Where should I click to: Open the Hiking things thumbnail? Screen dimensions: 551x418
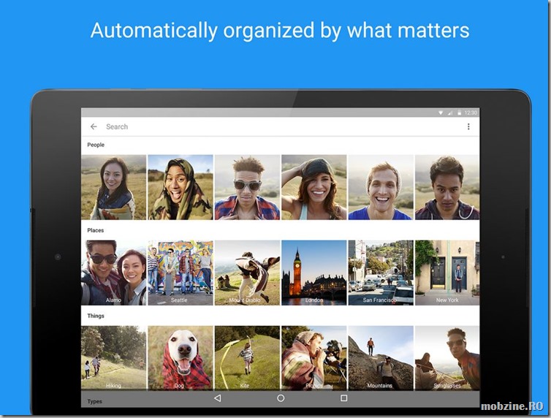click(x=113, y=358)
